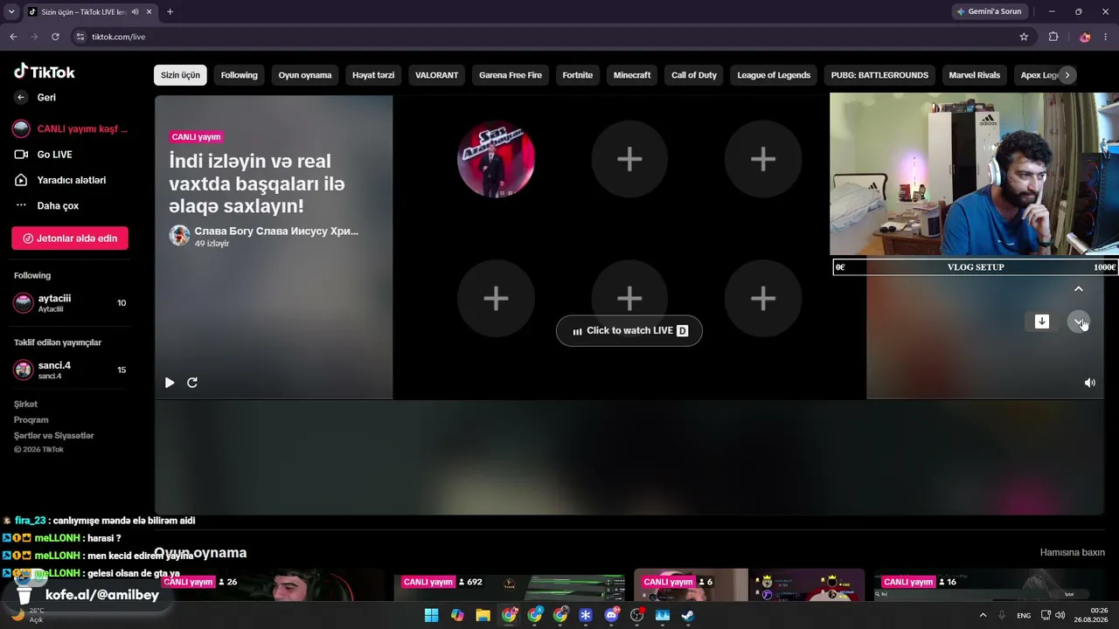This screenshot has height=629, width=1119.
Task: Select the Sizin üçün tab
Action: [x=180, y=75]
